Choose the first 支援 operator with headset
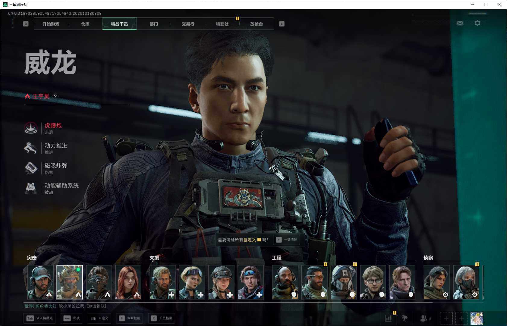507x326 pixels. [163, 282]
